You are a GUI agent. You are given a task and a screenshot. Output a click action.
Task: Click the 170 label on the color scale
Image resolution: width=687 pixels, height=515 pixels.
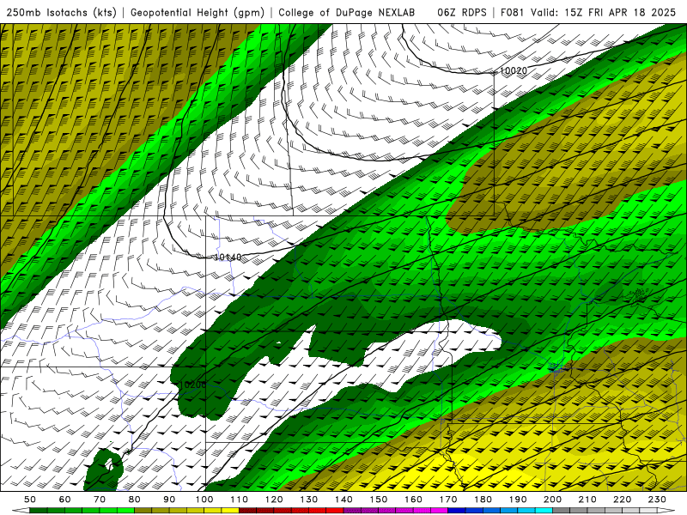(x=447, y=500)
